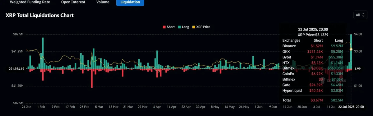Click the 5 Mar date label

tap(99, 107)
